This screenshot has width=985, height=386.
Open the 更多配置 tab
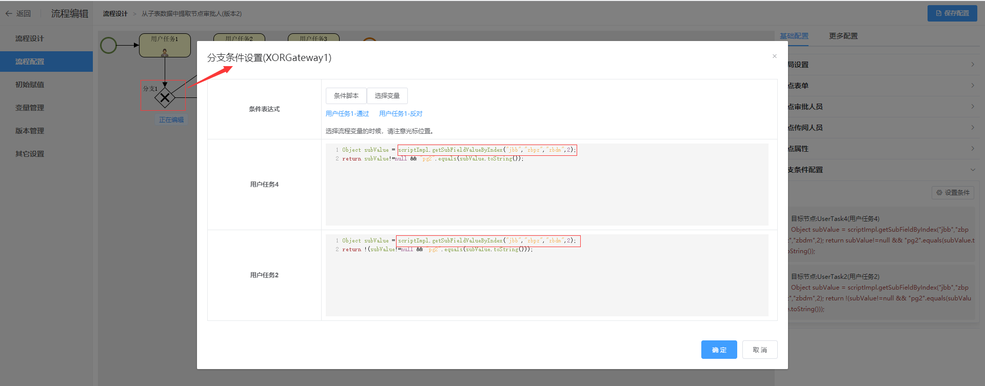(x=843, y=36)
